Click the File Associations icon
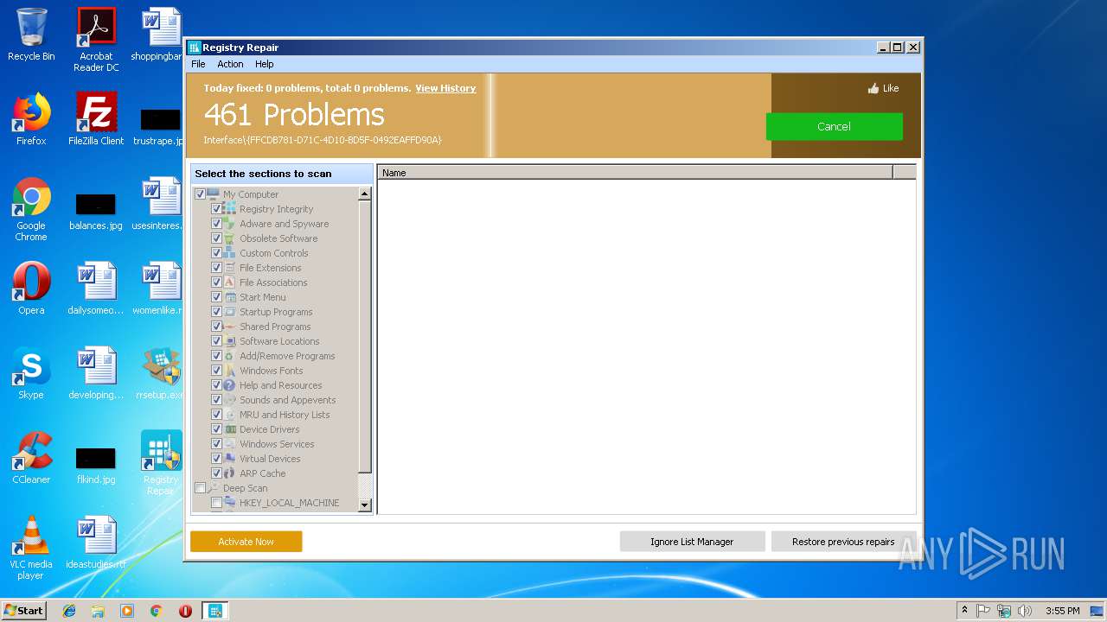 230,282
